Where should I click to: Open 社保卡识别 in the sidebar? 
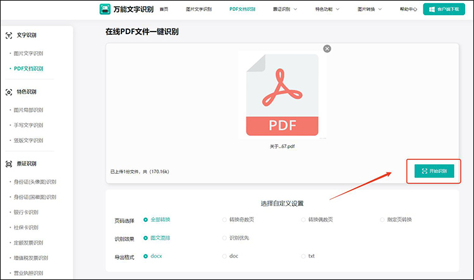point(26,228)
